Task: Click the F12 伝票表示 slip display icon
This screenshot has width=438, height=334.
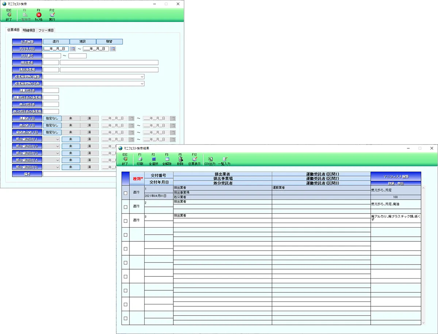Action: [x=195, y=159]
